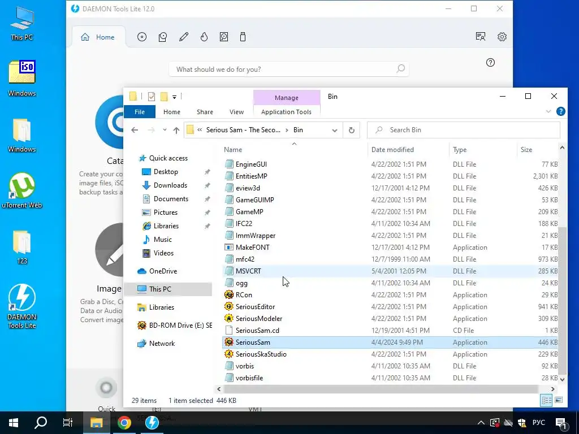This screenshot has width=579, height=434.
Task: Open DAEMON Tools settings gear
Action: click(502, 37)
